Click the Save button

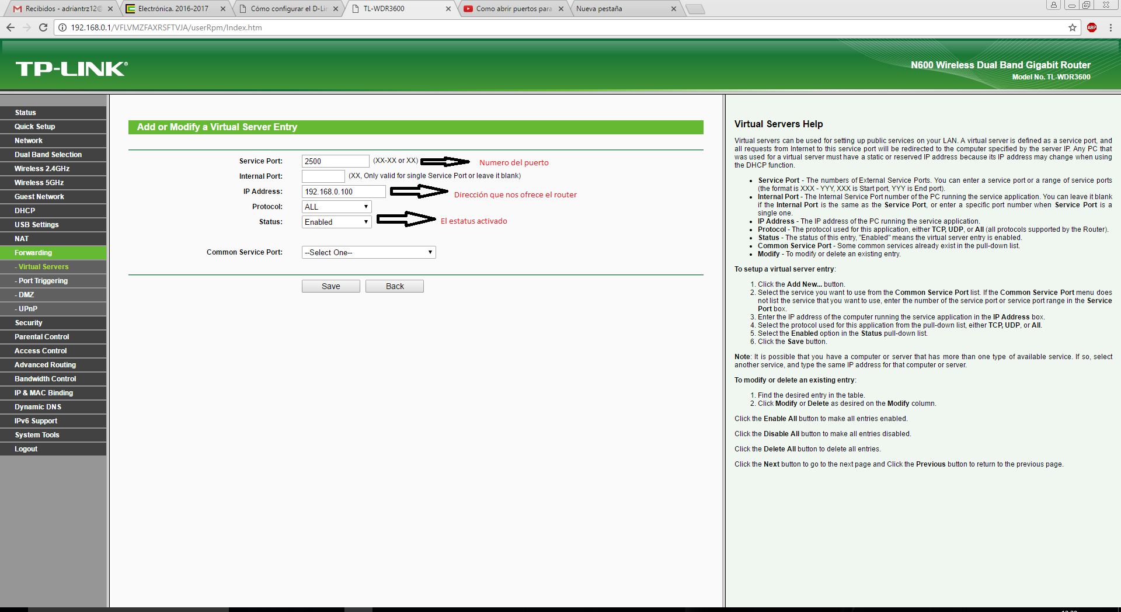pyautogui.click(x=330, y=286)
